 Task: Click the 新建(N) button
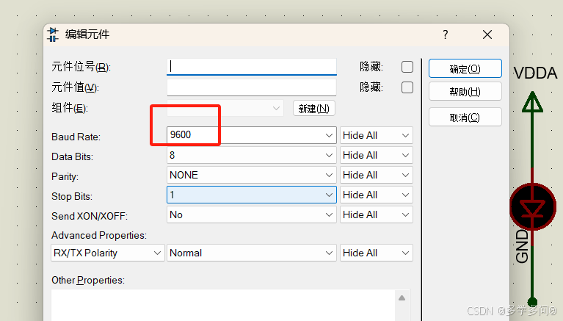click(314, 108)
